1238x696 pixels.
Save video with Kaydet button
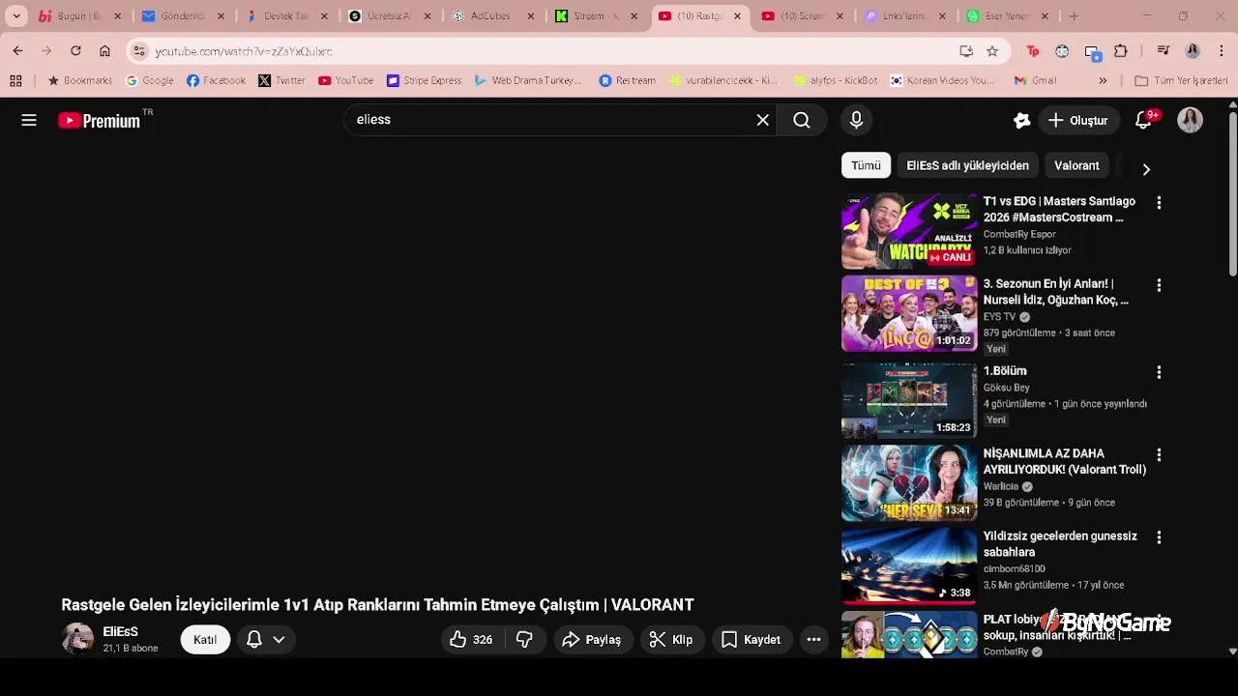(x=752, y=639)
